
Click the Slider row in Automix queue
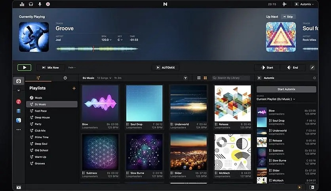coord(286,172)
